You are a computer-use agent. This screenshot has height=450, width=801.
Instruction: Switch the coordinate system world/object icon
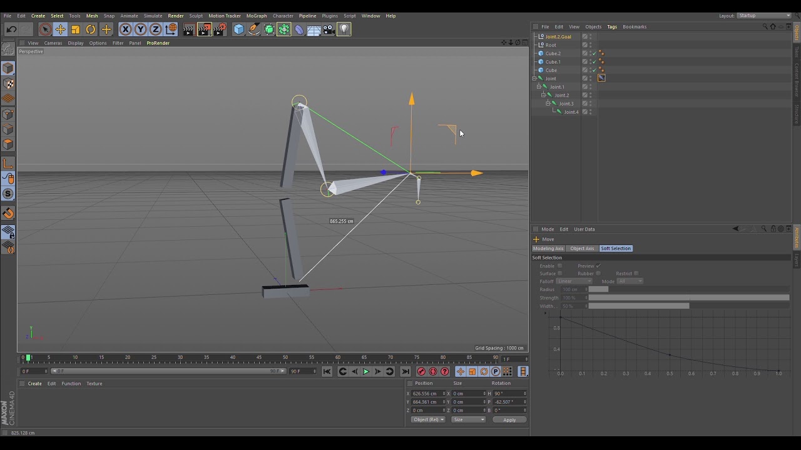171,29
